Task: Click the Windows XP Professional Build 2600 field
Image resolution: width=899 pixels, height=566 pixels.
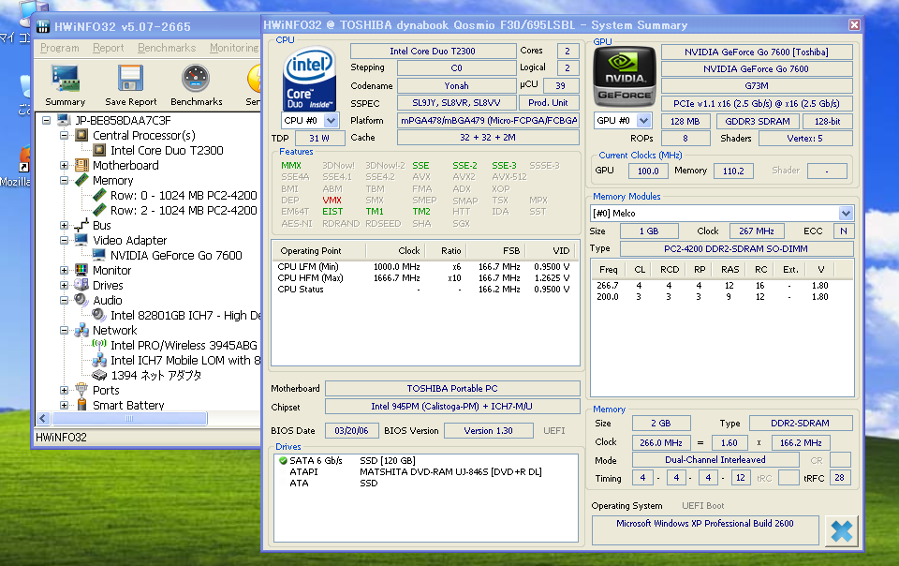Action: tap(704, 530)
